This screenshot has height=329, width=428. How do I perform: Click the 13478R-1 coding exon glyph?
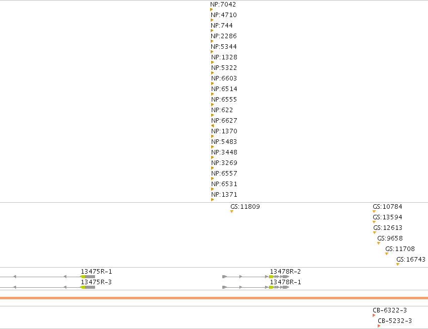[x=272, y=287]
